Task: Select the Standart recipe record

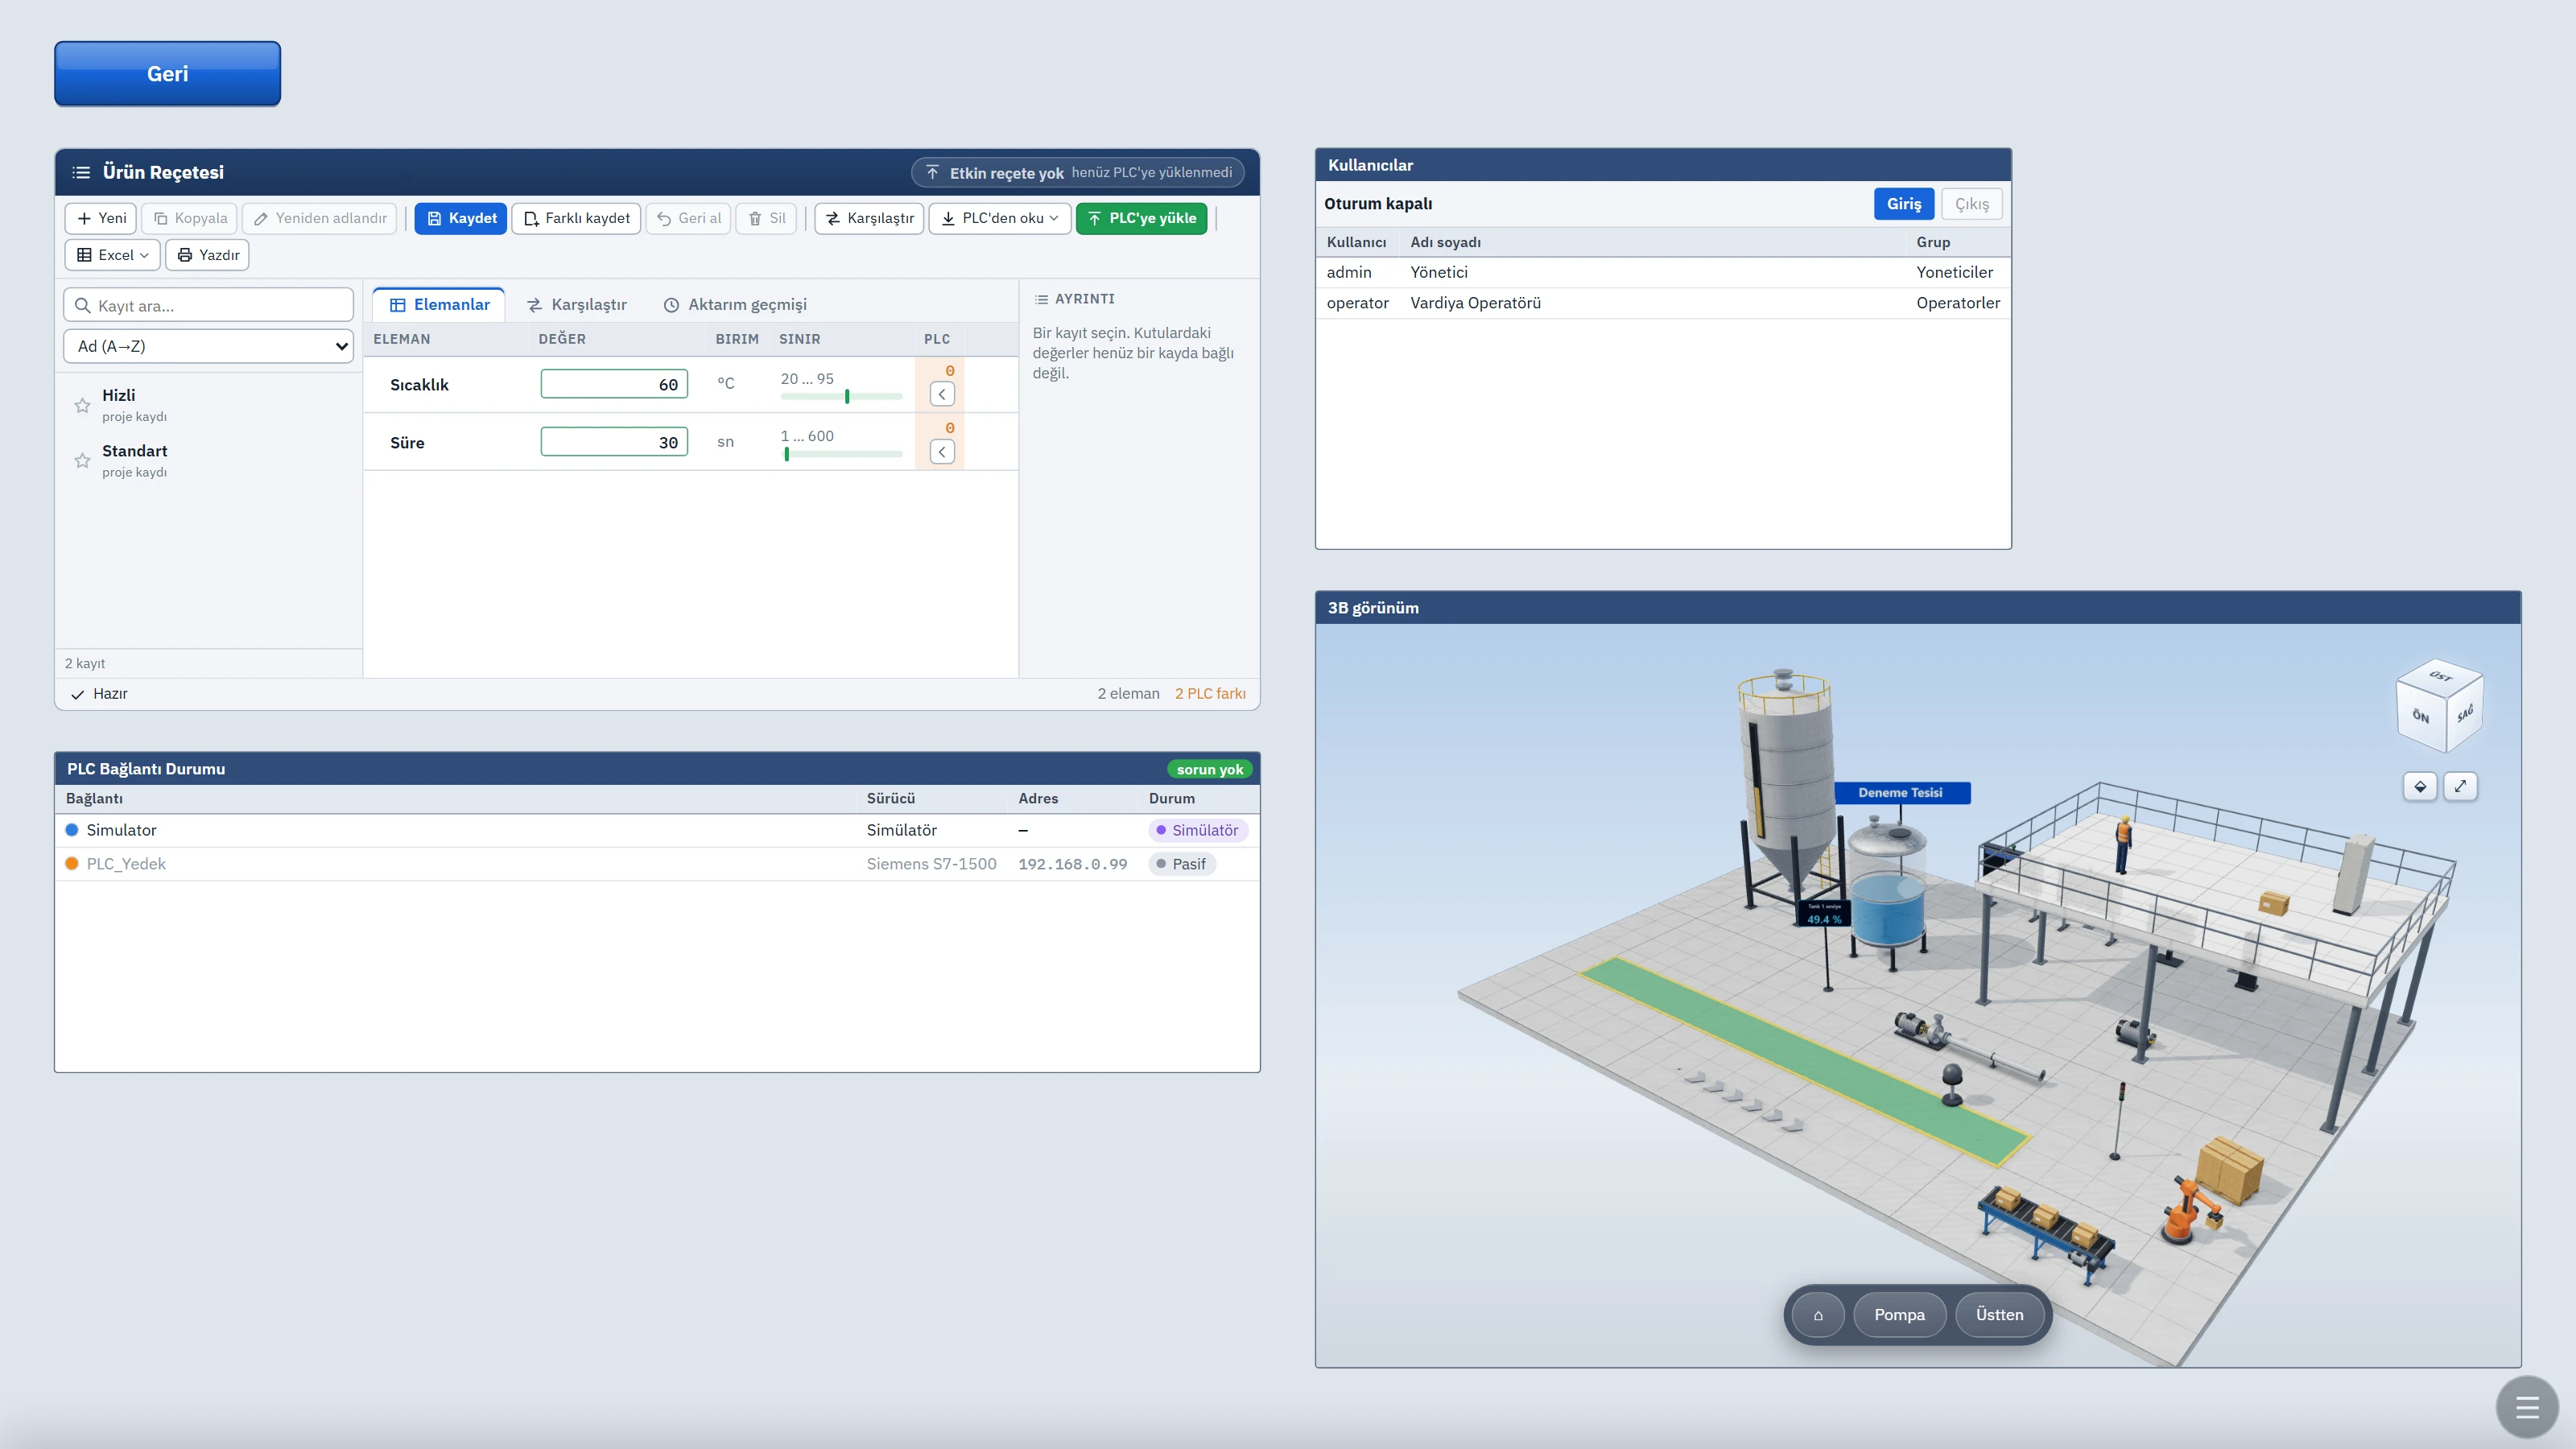Action: coord(208,460)
